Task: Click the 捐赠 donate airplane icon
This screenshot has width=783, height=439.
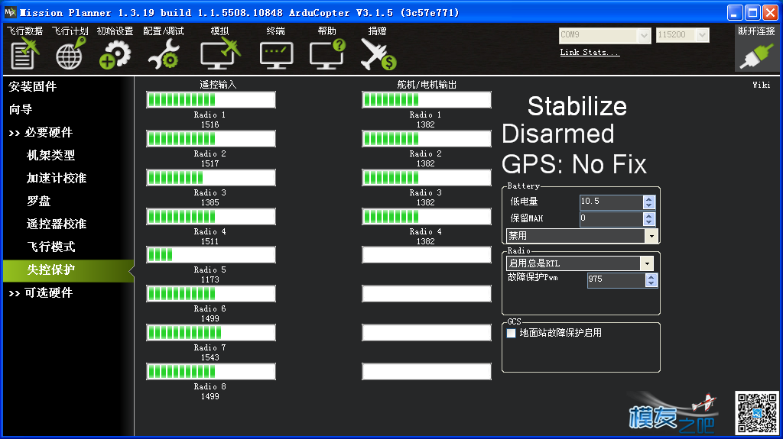Action: [378, 54]
